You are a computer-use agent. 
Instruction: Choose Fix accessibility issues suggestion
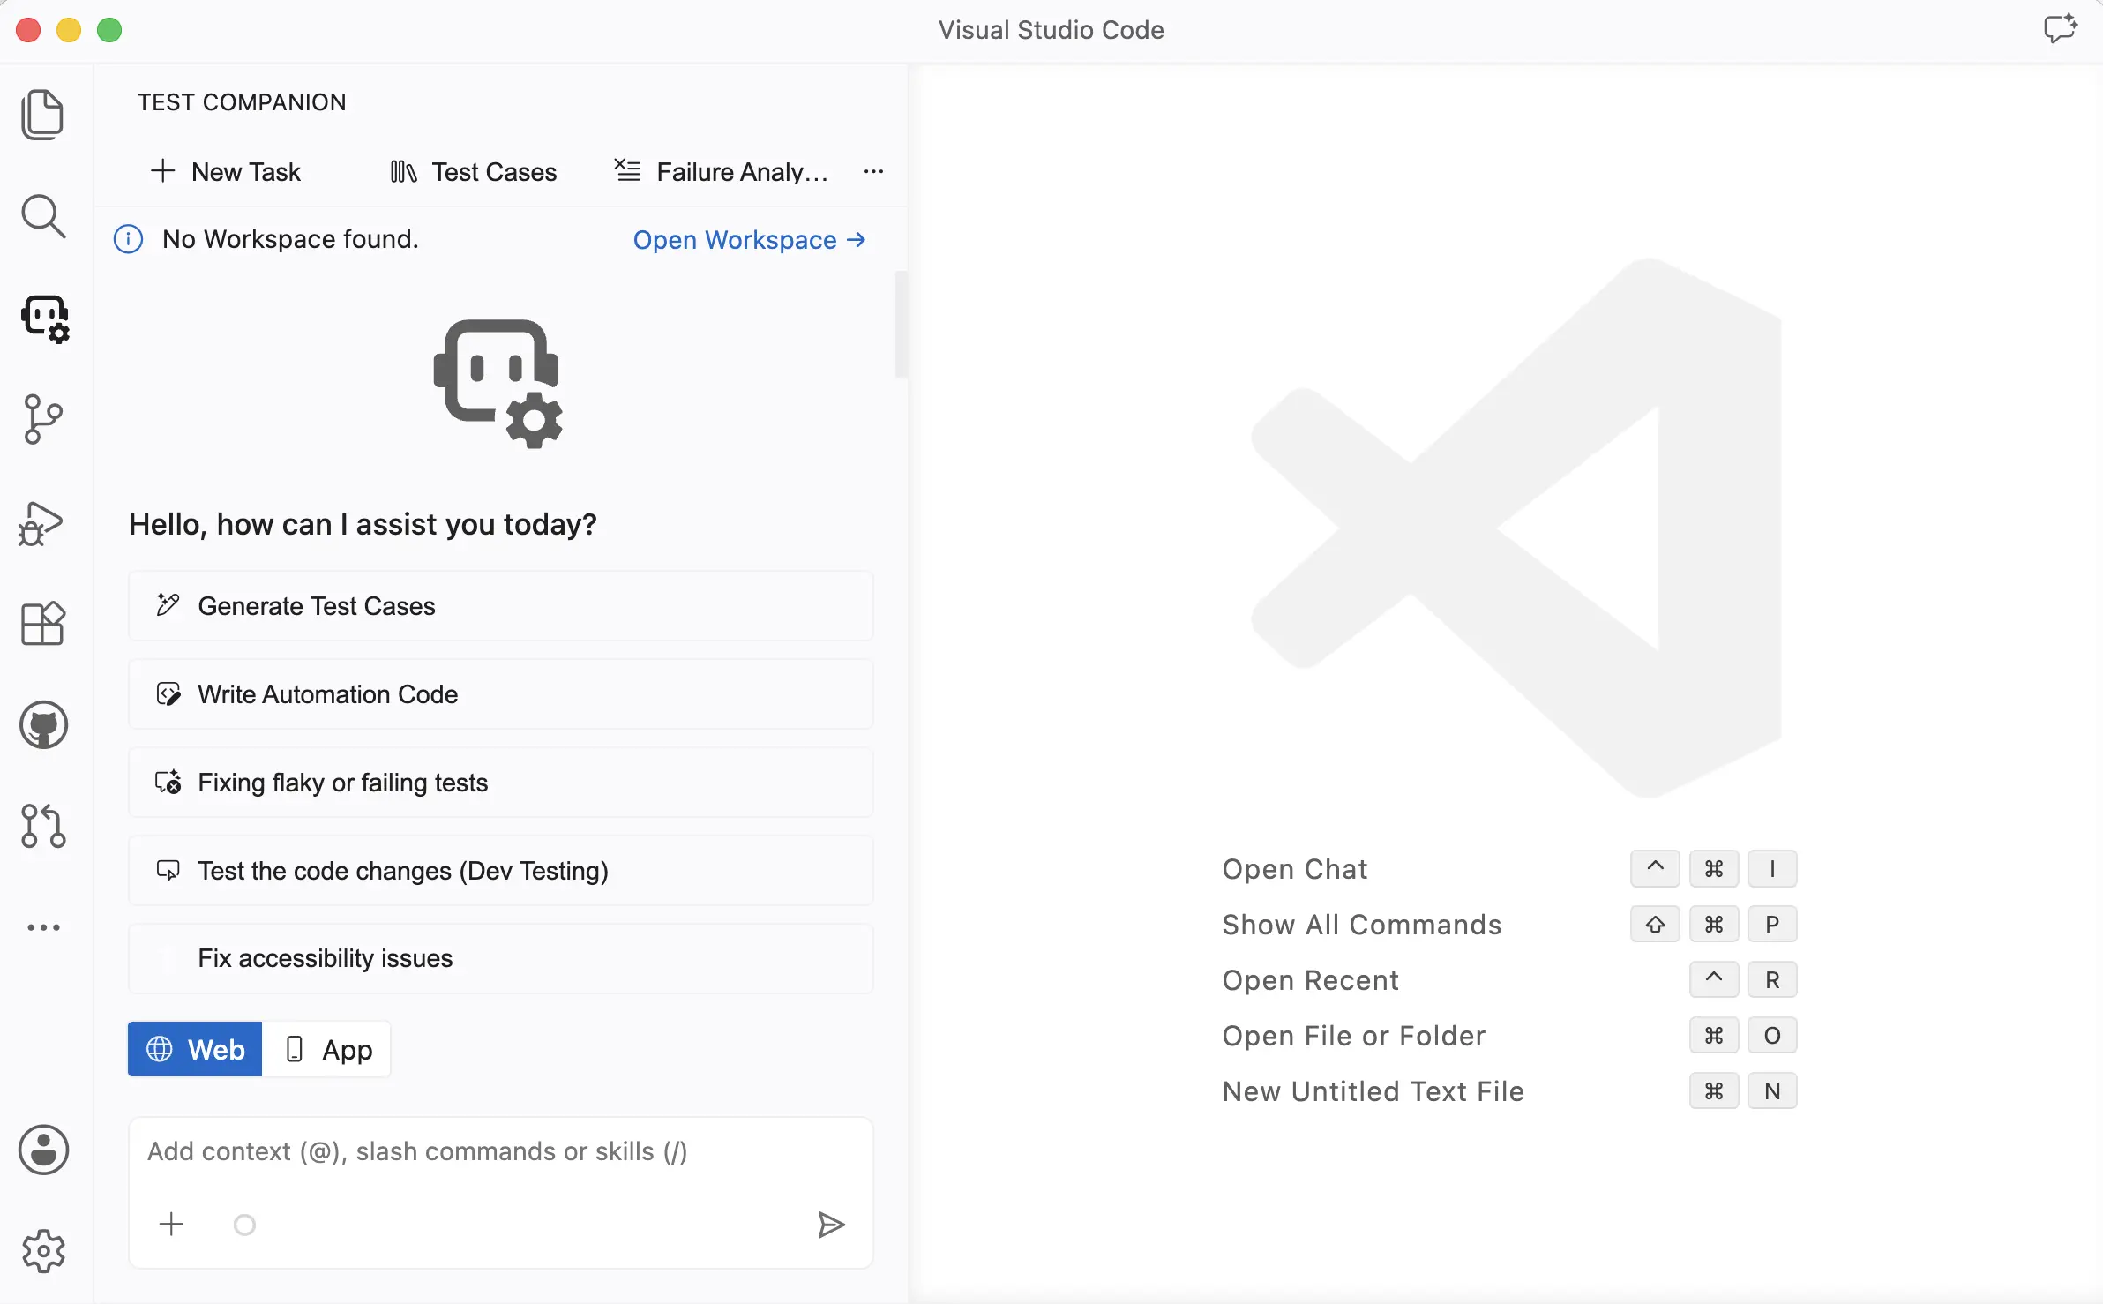[501, 958]
